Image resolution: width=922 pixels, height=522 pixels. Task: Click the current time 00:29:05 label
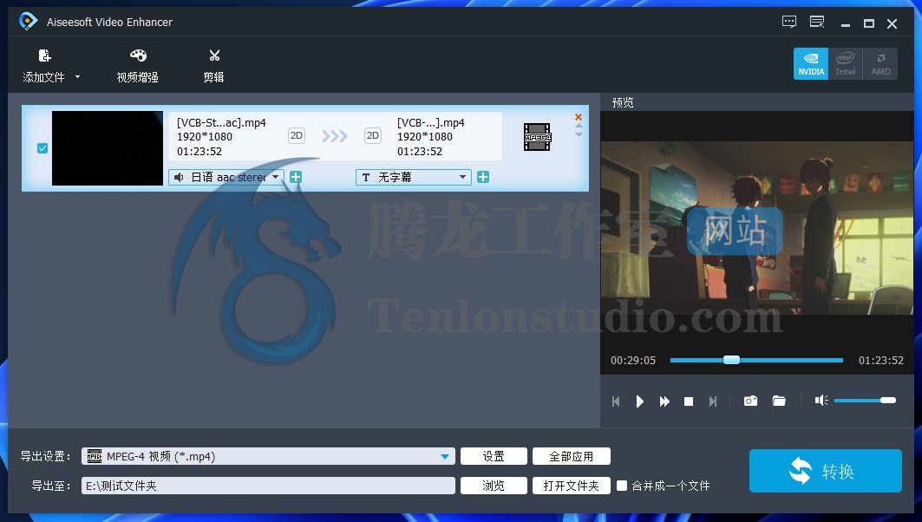click(632, 361)
